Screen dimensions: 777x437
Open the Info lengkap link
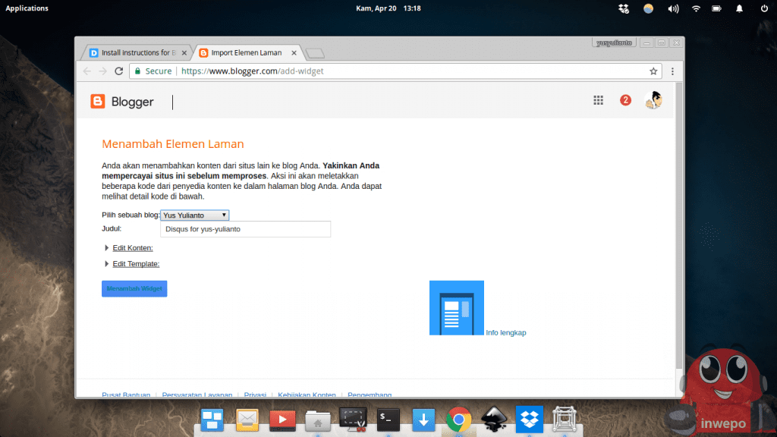(506, 332)
